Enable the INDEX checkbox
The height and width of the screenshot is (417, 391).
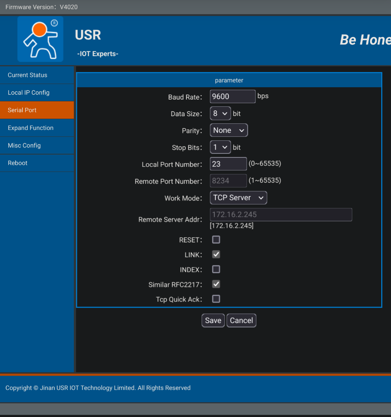(216, 269)
